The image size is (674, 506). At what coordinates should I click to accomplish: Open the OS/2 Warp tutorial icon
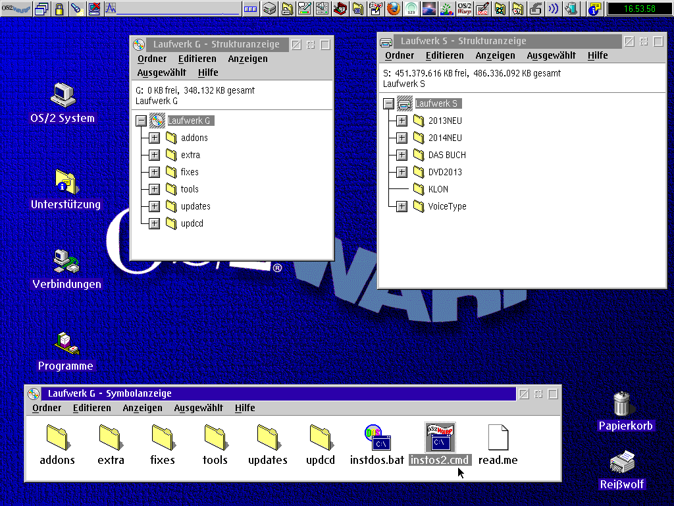(465, 9)
